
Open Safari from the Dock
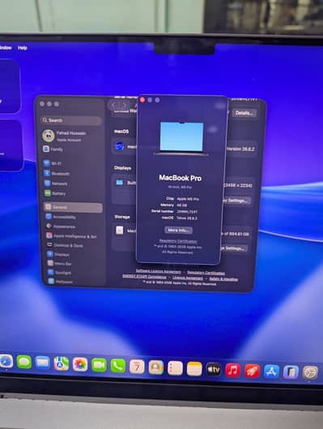[x=6, y=361]
